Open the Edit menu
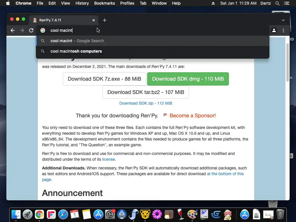The width and height of the screenshot is (296, 222). coord(52,3)
